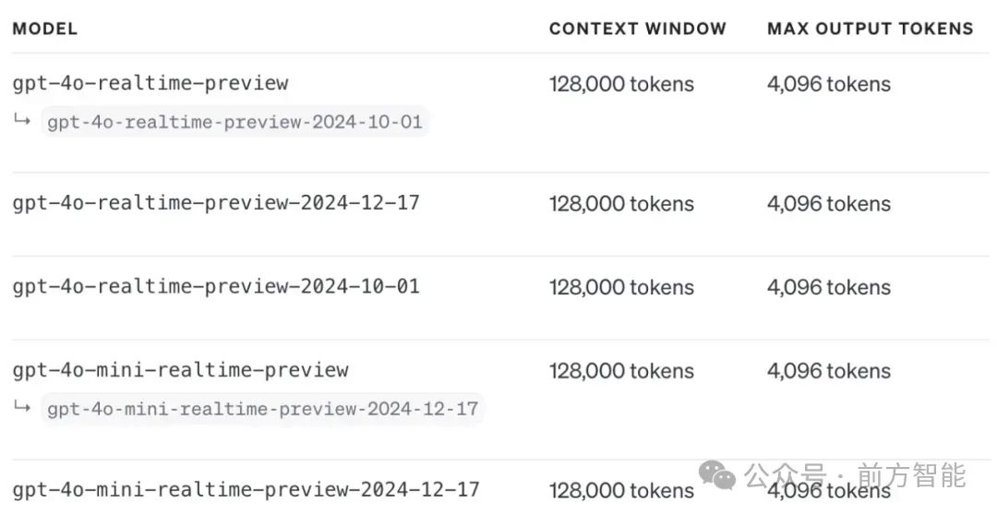Click the arrow icon under gpt-4o-mini-realtime-preview
Screen dimensions: 997x515
22,406
